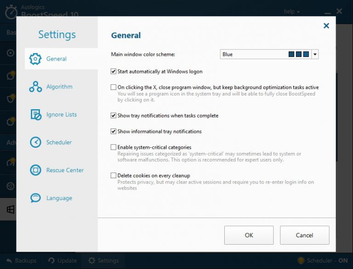Click Scheduler - ON status text

327,260
